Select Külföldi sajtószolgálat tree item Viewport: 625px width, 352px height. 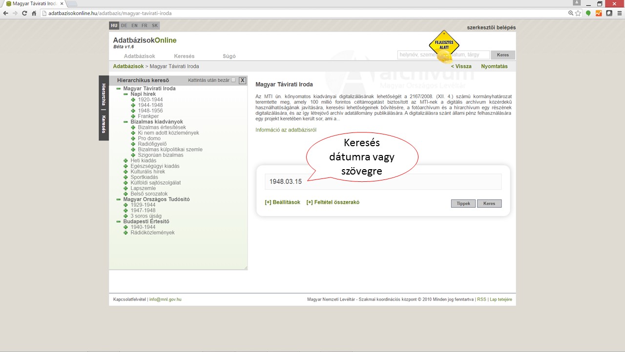coord(155,183)
